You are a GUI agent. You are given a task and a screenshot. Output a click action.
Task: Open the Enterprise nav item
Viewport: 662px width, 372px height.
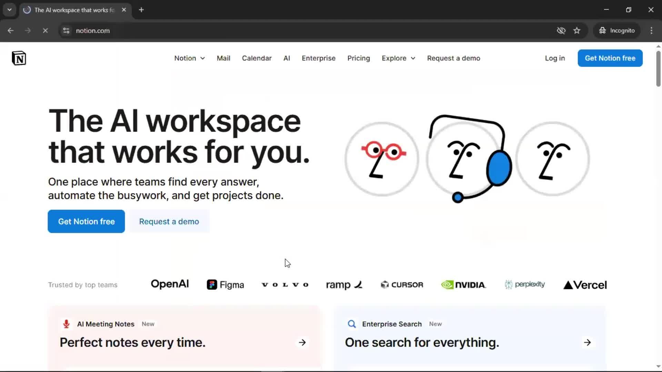[319, 58]
